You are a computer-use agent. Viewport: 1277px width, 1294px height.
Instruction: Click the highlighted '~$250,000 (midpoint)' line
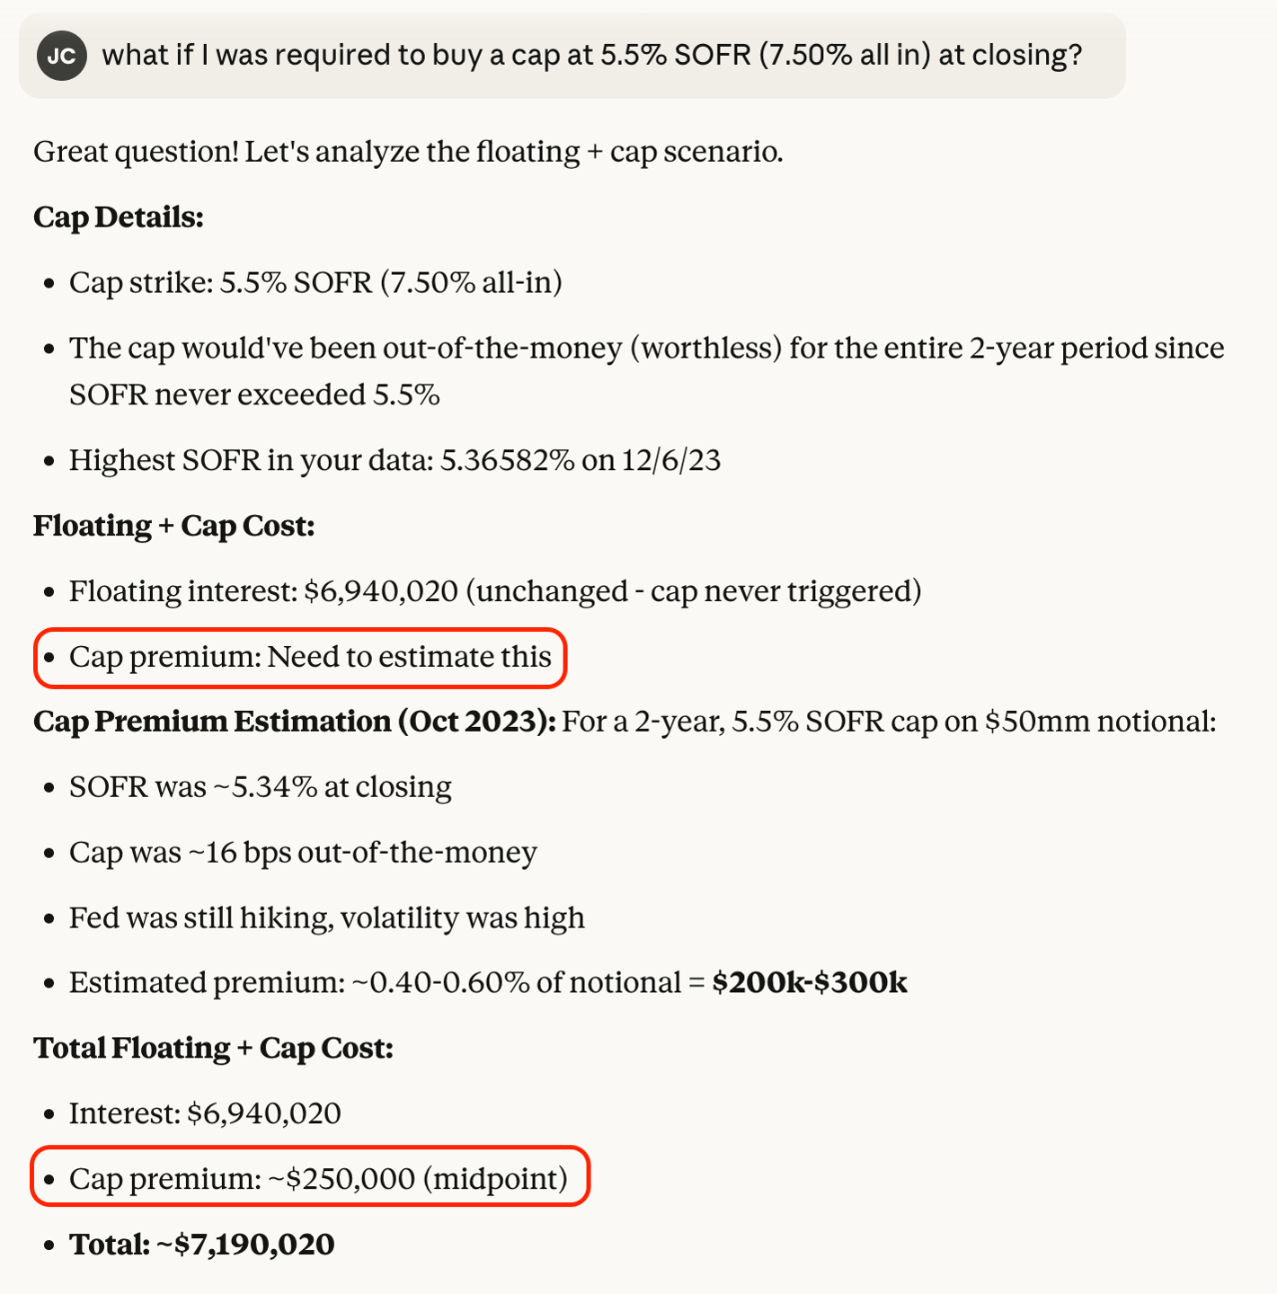[x=318, y=1178]
